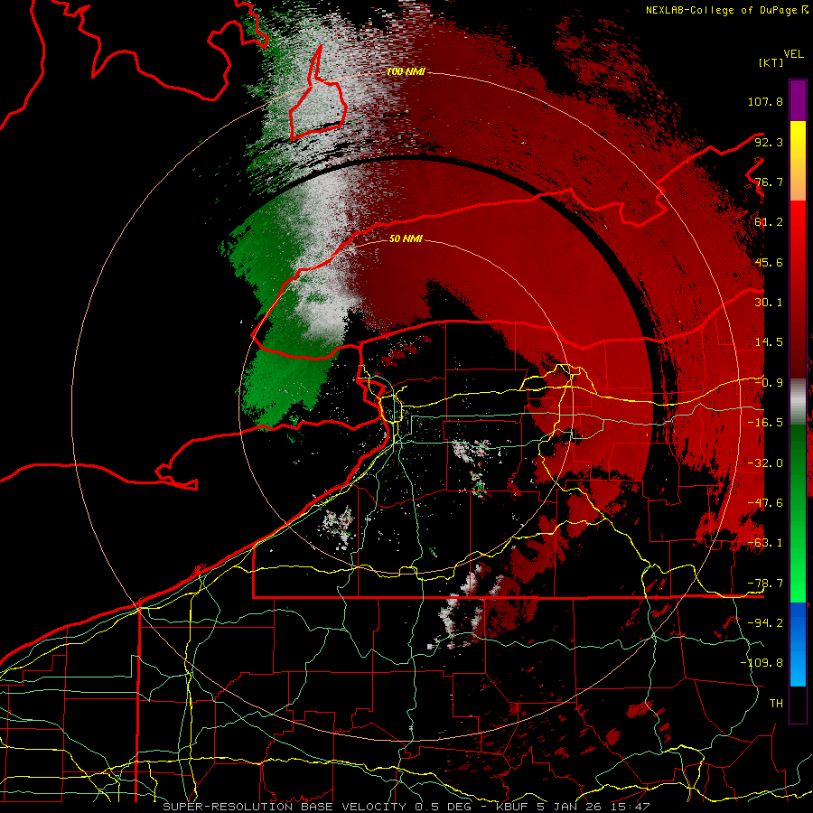Click the 14.5 velocity scale value
The image size is (813, 813).
pyautogui.click(x=769, y=342)
